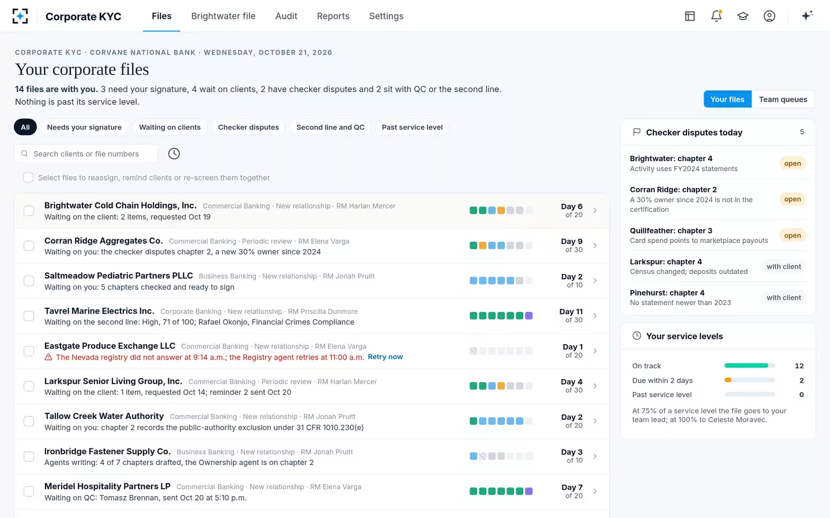Viewport: 830px width, 518px height.
Task: Open the layout panel icon in header
Action: [690, 16]
